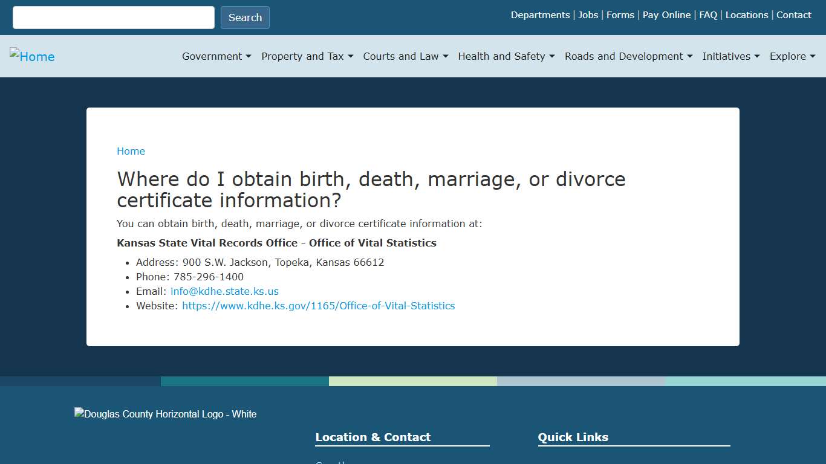Open the Forms link
The width and height of the screenshot is (826, 464).
click(620, 14)
